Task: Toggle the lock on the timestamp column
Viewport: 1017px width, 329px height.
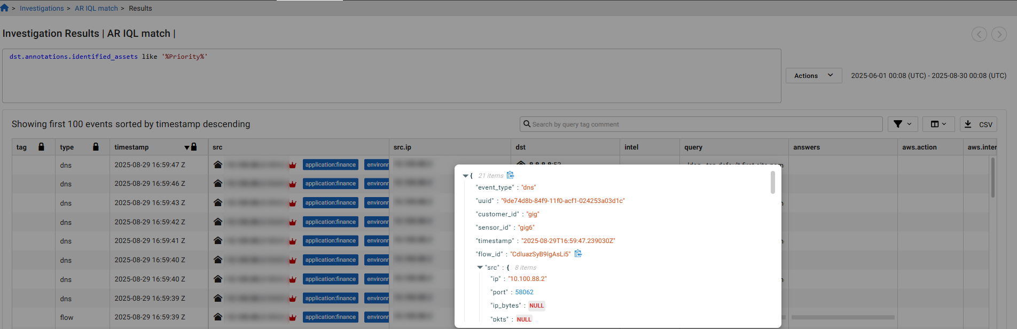Action: pyautogui.click(x=194, y=147)
